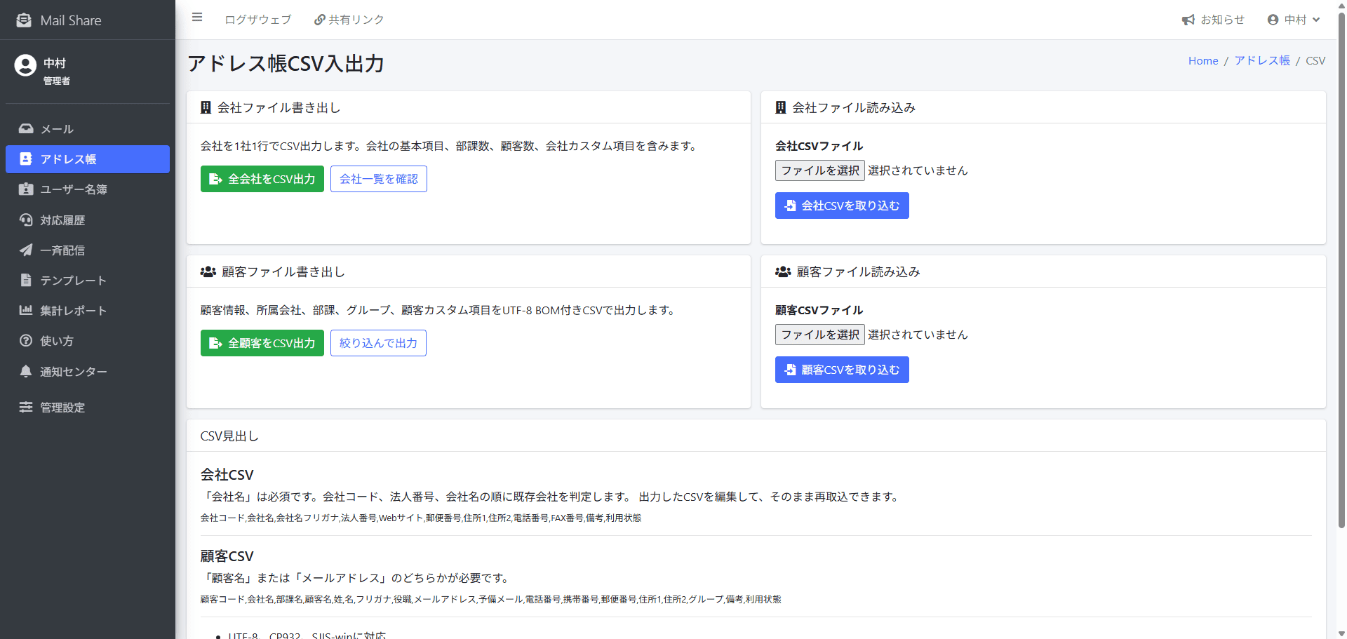Choose a file for 顧客CSVファイル
Image resolution: width=1347 pixels, height=639 pixels.
pyautogui.click(x=820, y=335)
